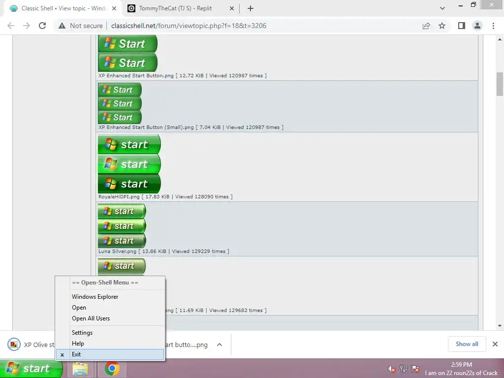Click Action Center flag tray icon
The width and height of the screenshot is (504, 378).
tap(415, 369)
